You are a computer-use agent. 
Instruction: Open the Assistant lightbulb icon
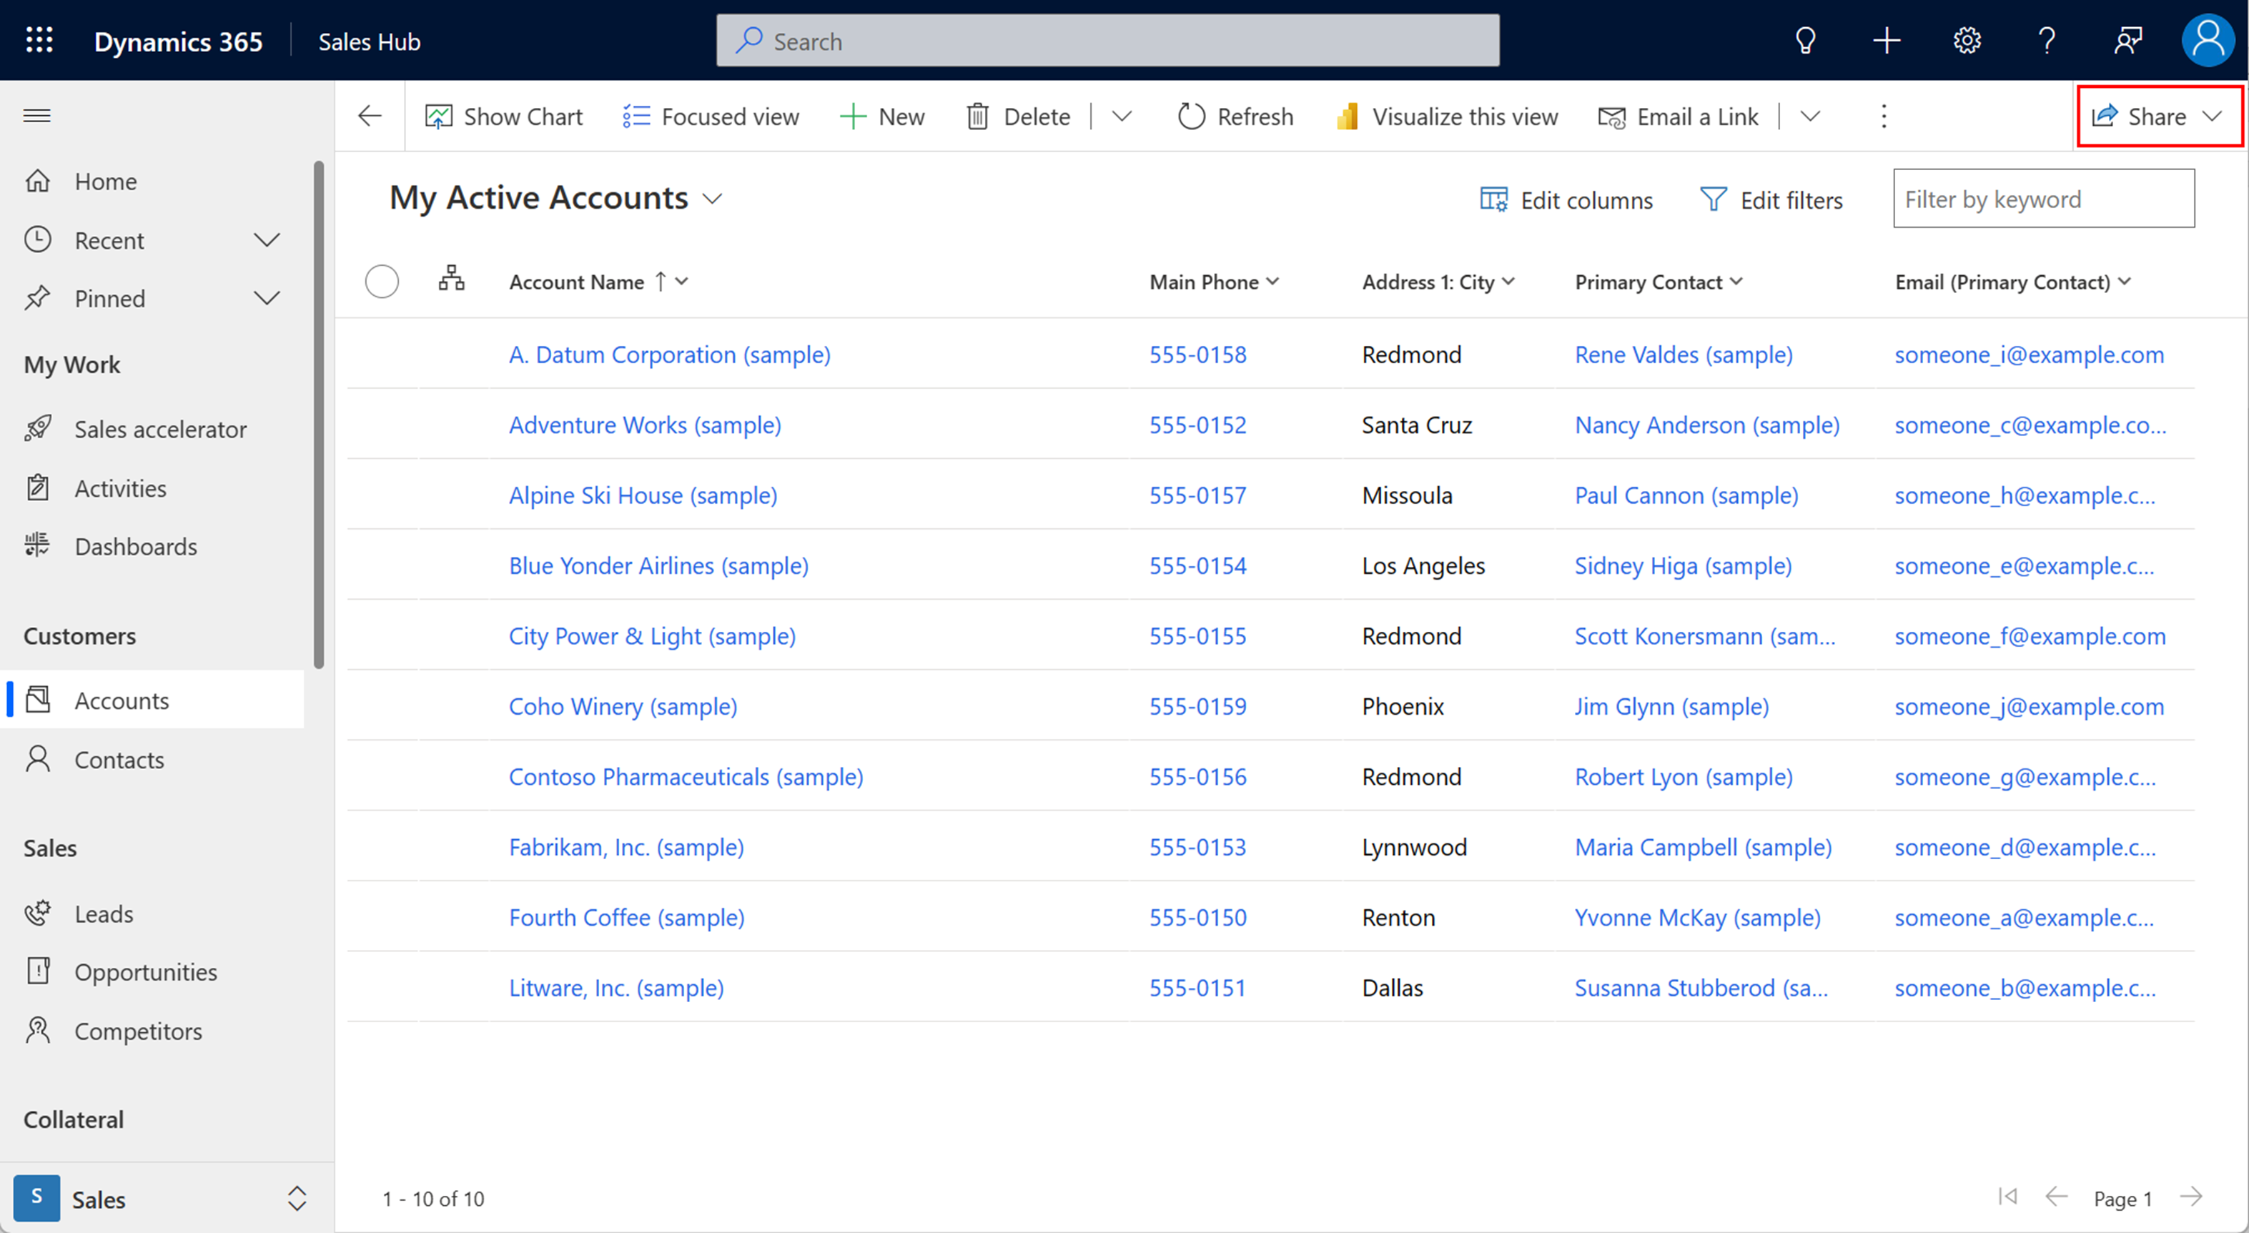pos(1806,40)
